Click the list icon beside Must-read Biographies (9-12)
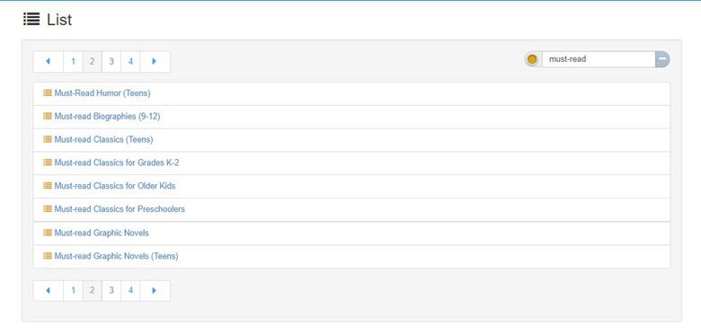The height and width of the screenshot is (335, 701). tap(48, 116)
